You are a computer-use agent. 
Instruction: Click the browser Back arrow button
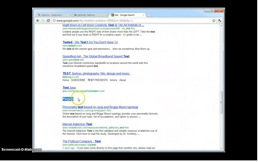click(x=38, y=21)
